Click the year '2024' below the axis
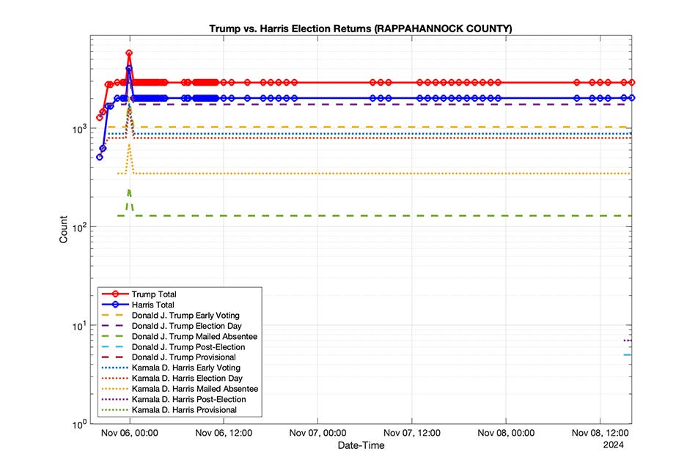The width and height of the screenshot is (698, 476). tap(614, 445)
